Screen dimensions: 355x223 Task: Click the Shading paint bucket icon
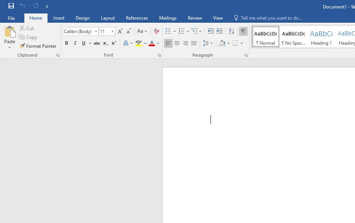pyautogui.click(x=222, y=43)
